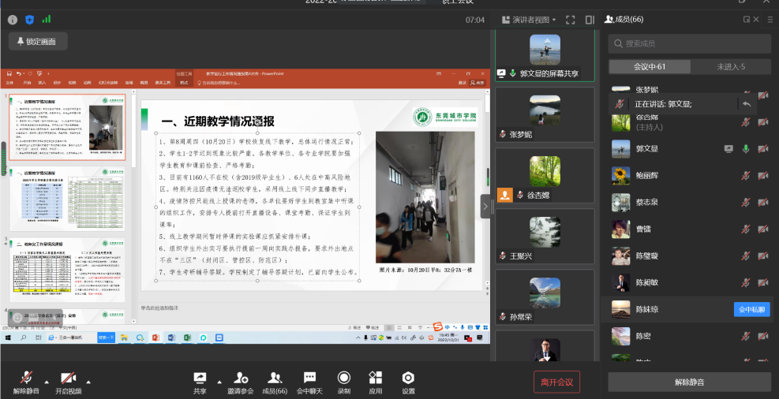Image resolution: width=779 pixels, height=399 pixels.
Task: Toggle 陈密's camera icon
Action: coord(763,336)
